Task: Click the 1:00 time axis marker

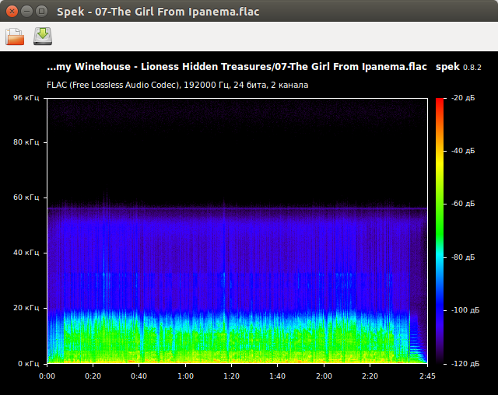Action: tap(185, 376)
